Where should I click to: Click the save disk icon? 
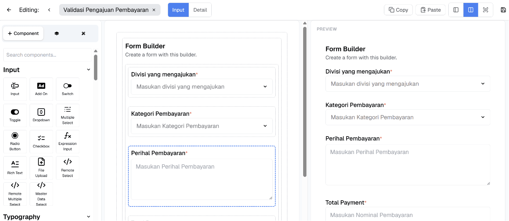503,10
